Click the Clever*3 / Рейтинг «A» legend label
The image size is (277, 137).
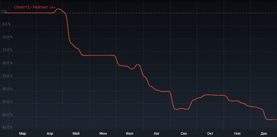pos(35,7)
